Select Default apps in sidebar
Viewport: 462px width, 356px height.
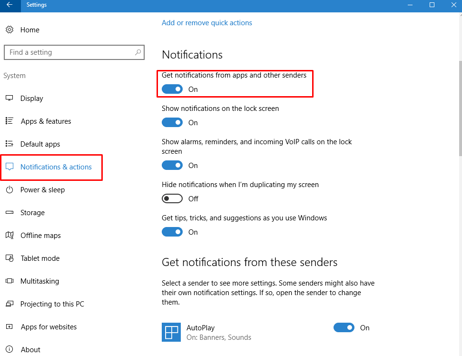click(x=40, y=144)
